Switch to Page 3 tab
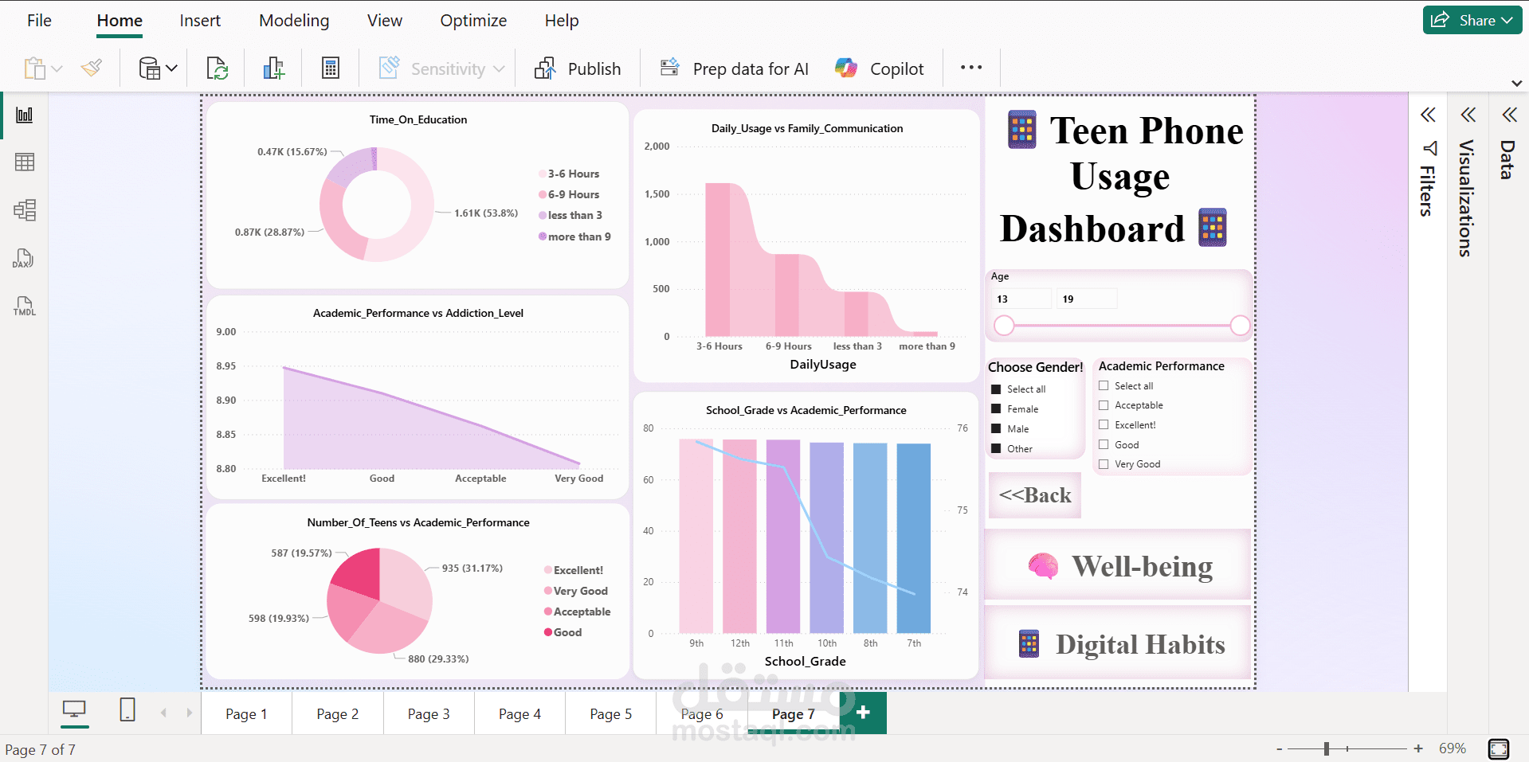This screenshot has width=1529, height=762. tap(429, 713)
